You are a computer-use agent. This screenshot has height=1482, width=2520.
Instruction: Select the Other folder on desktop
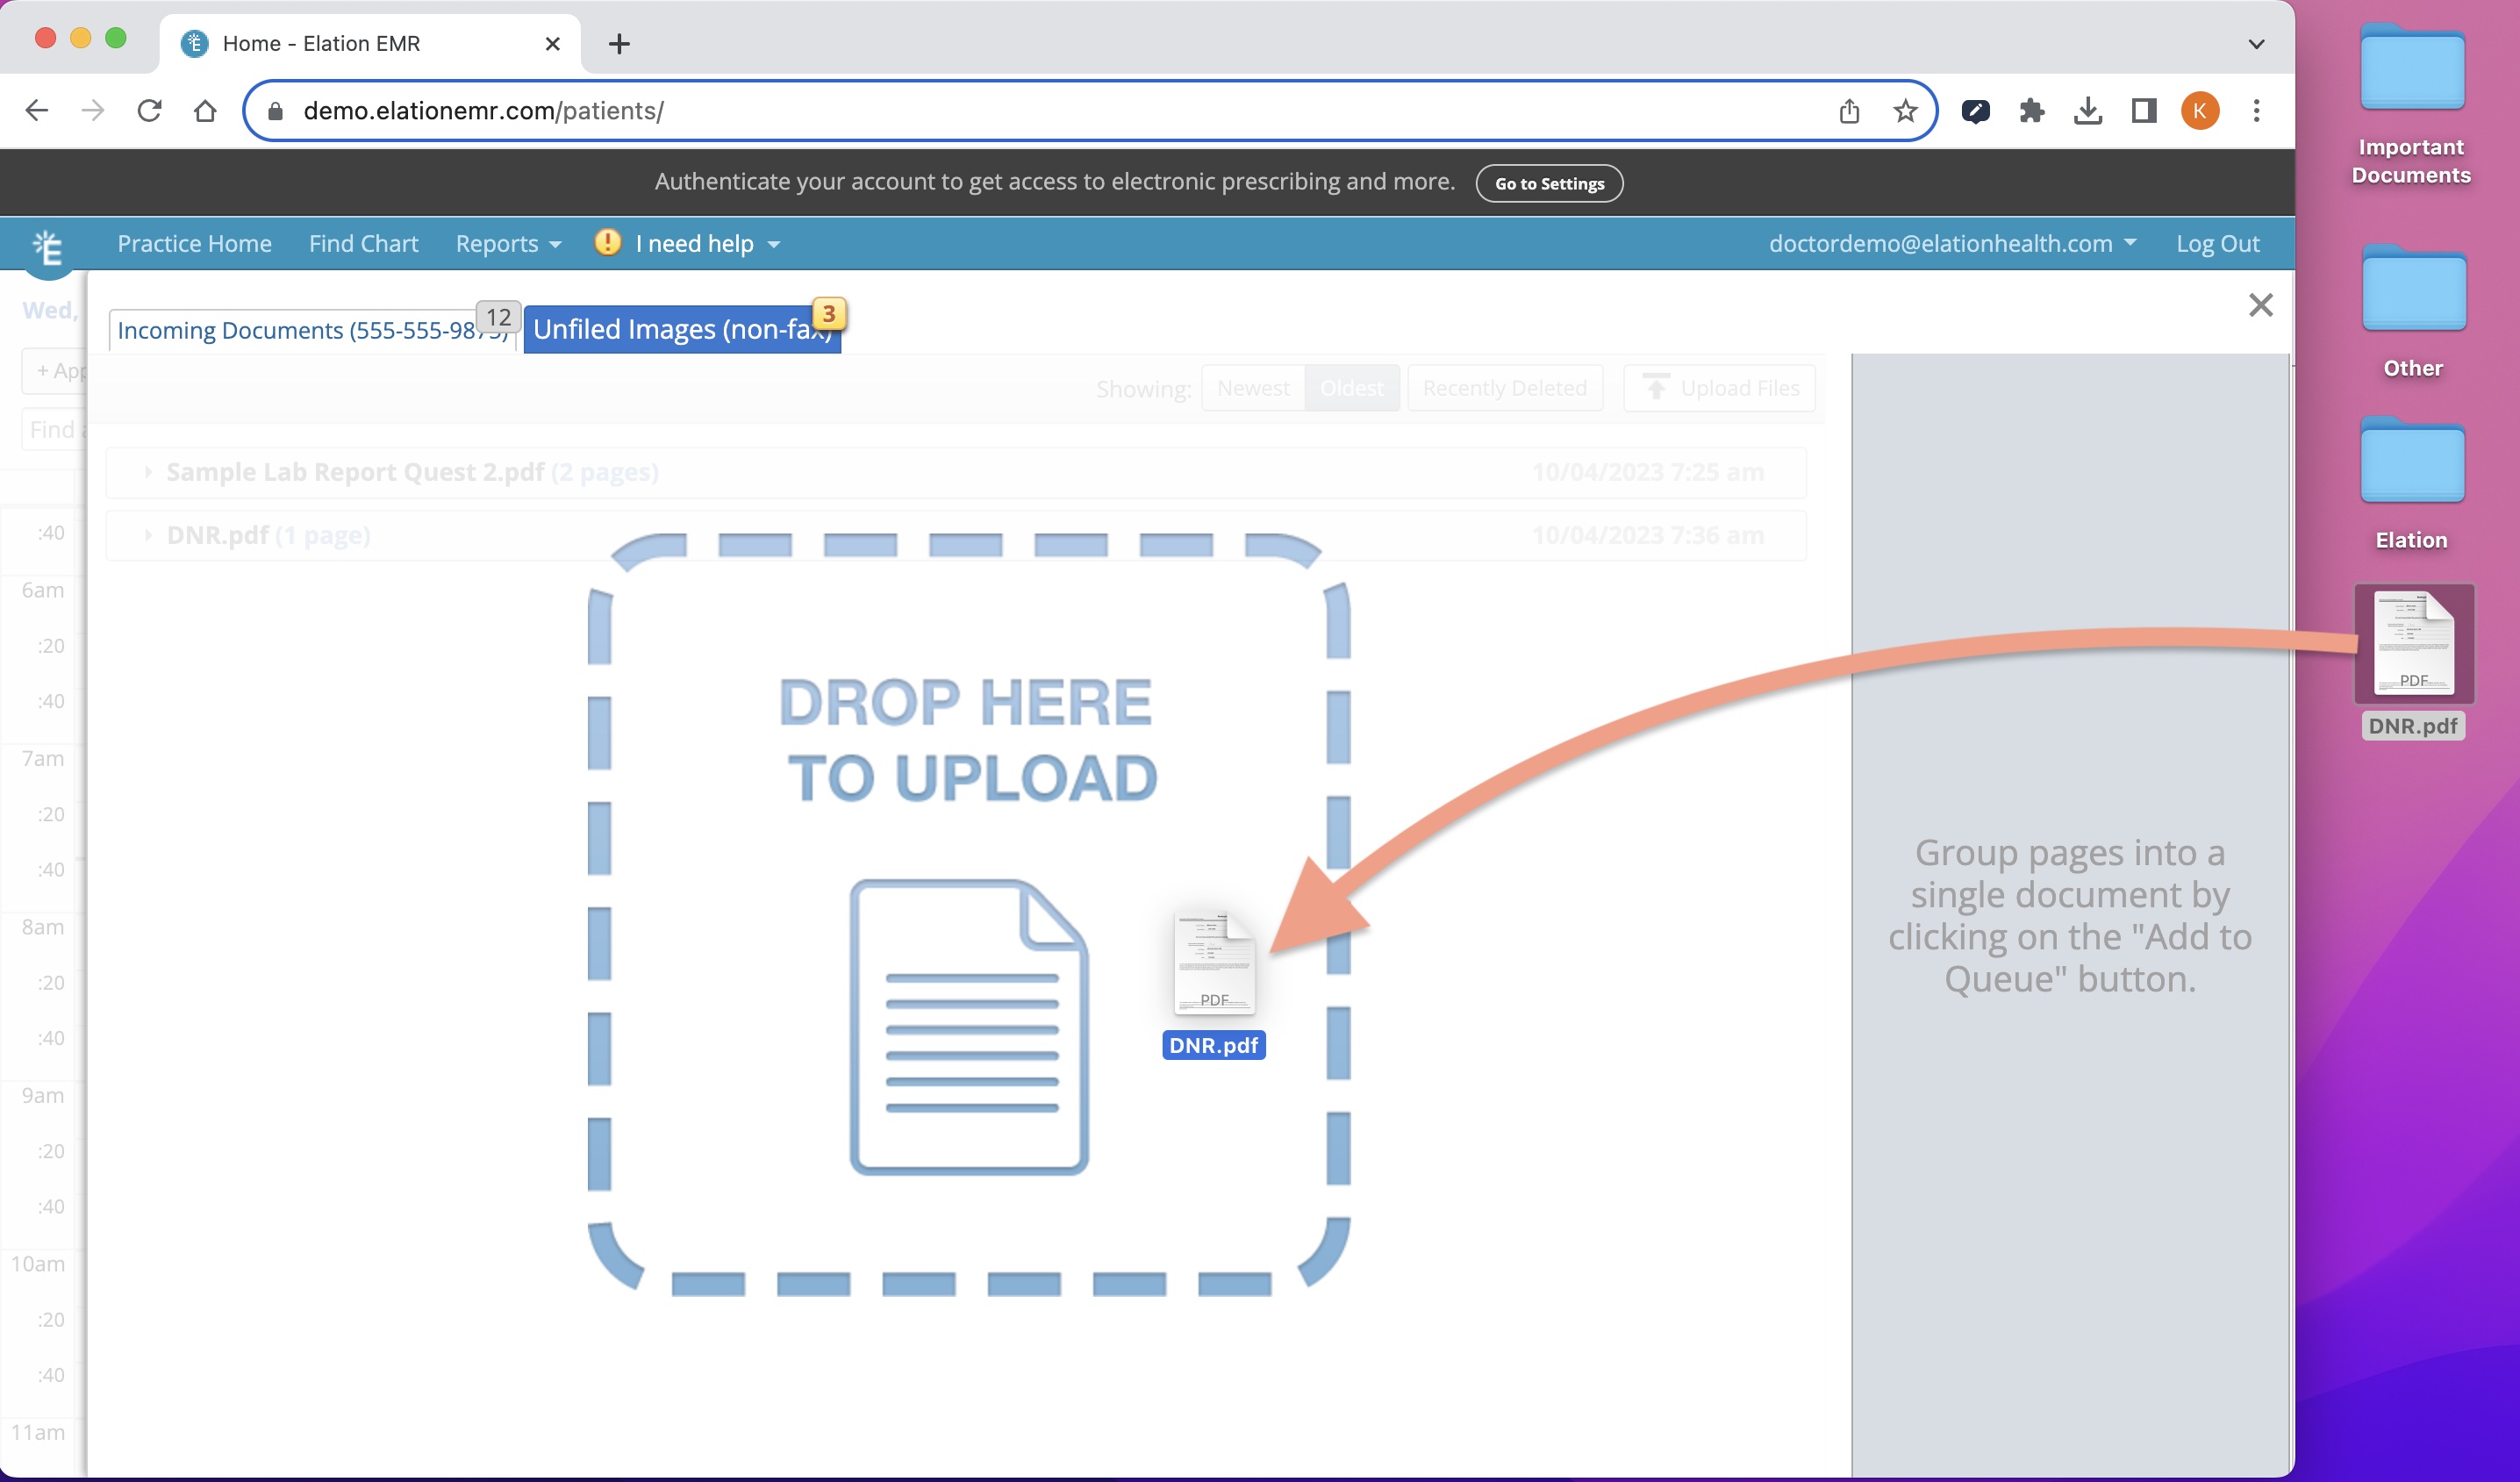point(2412,311)
